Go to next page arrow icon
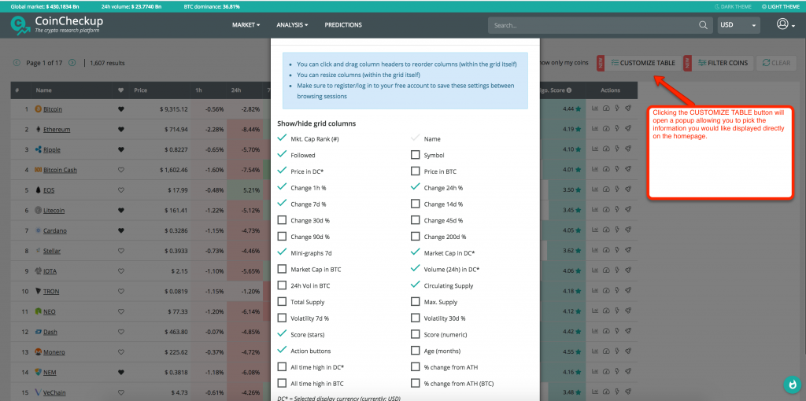The image size is (806, 401). tap(72, 63)
